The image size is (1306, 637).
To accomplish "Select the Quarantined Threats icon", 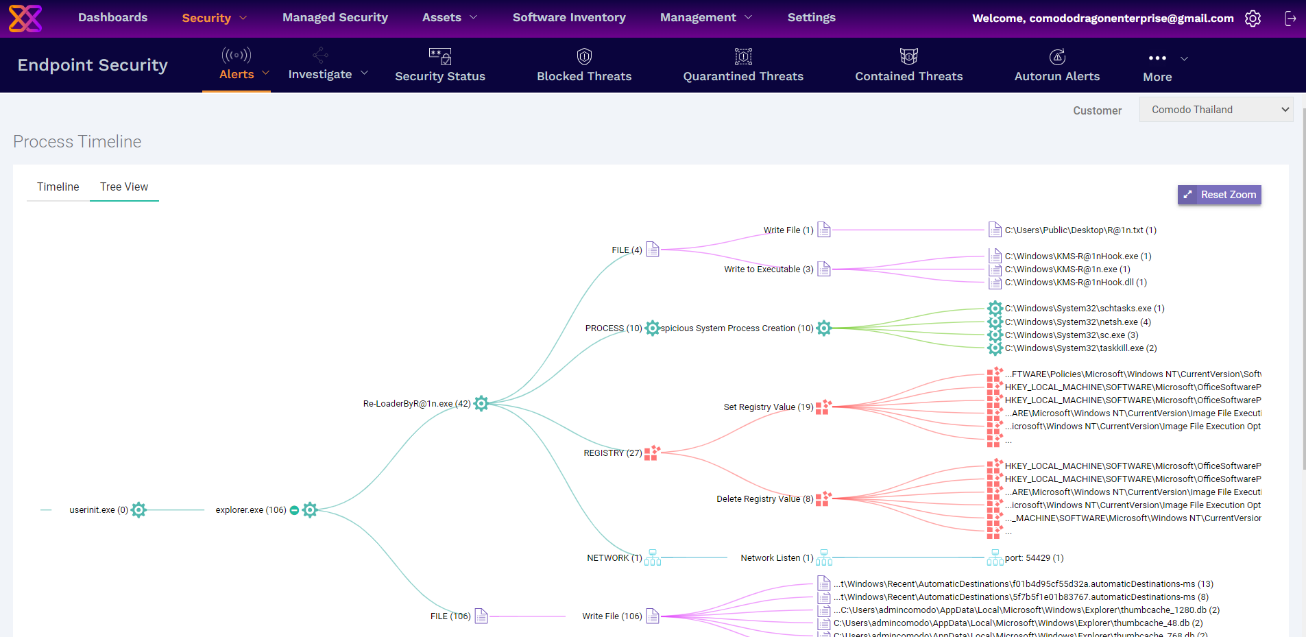I will [x=742, y=56].
